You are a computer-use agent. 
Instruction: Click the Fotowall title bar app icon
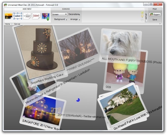tap(5, 5)
